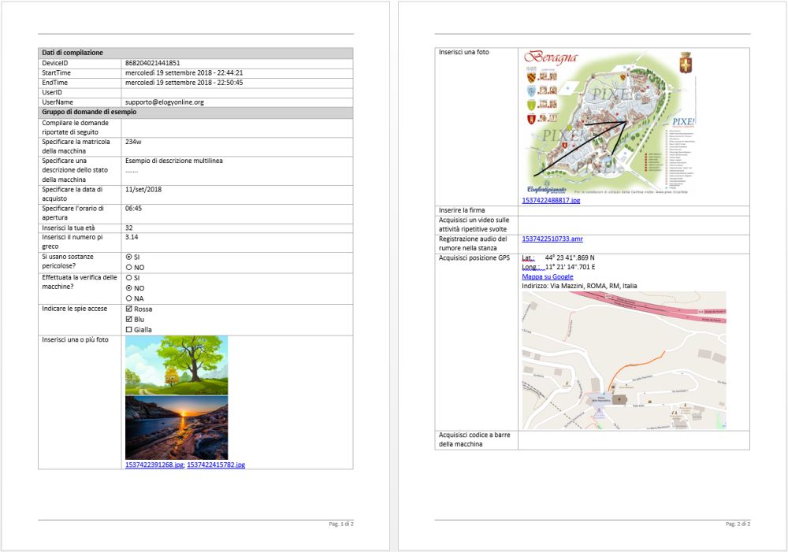Click the pi value 3.14
Screen dimensions: 788x552
tap(132, 237)
